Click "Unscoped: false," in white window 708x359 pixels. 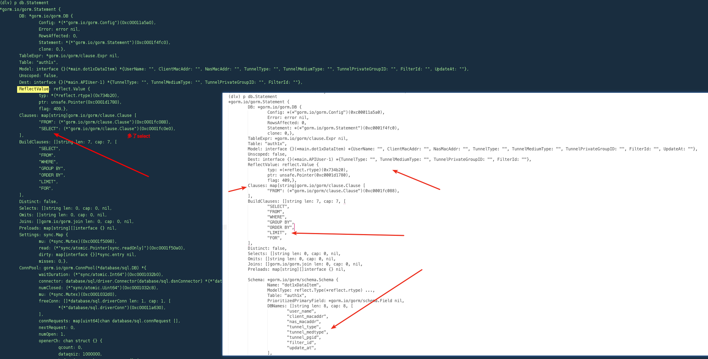[268, 154]
